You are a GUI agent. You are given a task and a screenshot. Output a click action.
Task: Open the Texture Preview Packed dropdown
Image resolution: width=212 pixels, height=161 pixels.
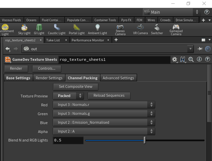tap(68, 96)
